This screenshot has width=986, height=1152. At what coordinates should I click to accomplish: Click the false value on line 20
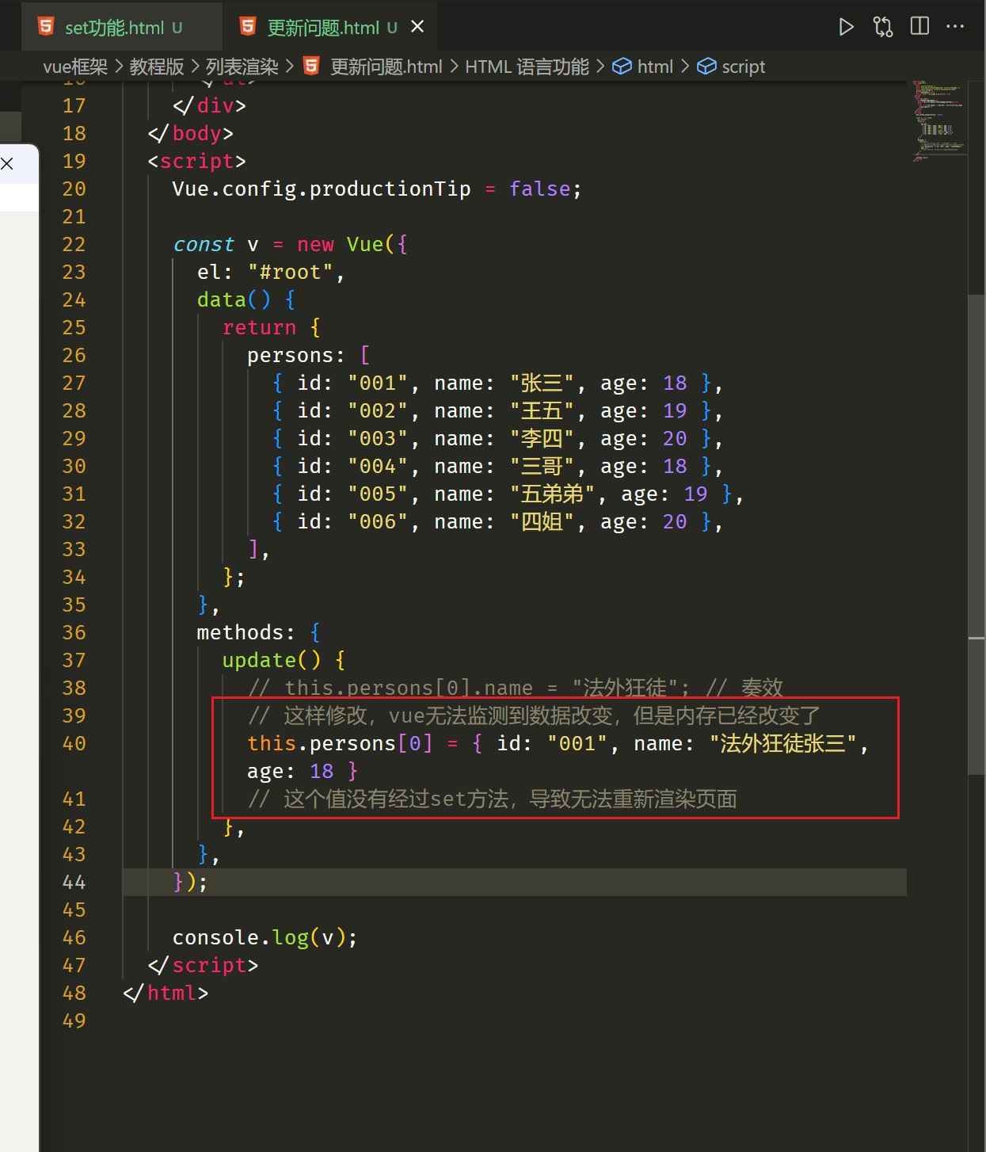point(539,189)
